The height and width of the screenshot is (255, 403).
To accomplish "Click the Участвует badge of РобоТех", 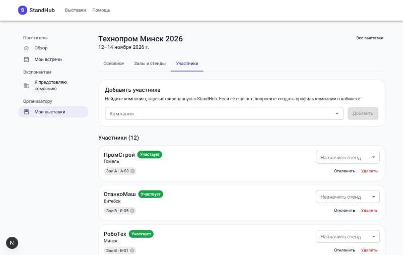I will tap(141, 234).
